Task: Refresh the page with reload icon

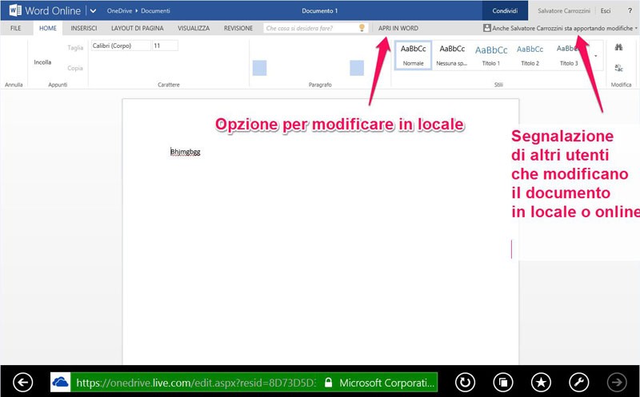Action: (463, 383)
